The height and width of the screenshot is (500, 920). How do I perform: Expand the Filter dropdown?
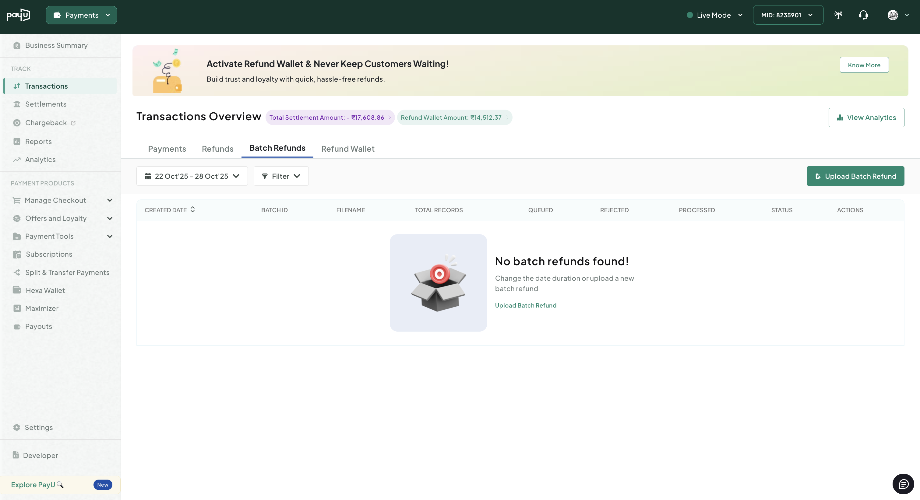point(281,176)
